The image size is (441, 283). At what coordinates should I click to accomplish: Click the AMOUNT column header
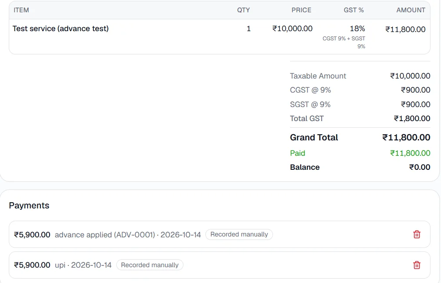click(x=411, y=10)
